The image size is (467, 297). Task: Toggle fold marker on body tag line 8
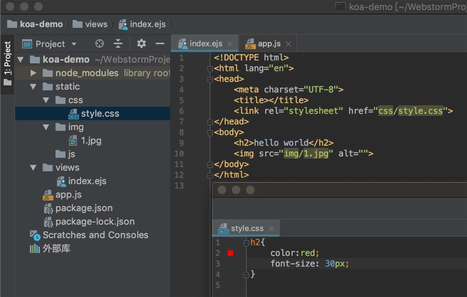coord(210,133)
